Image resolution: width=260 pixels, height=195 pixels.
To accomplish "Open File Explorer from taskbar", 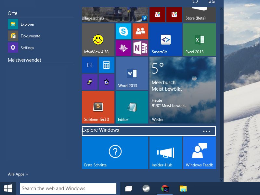I will (183, 188).
